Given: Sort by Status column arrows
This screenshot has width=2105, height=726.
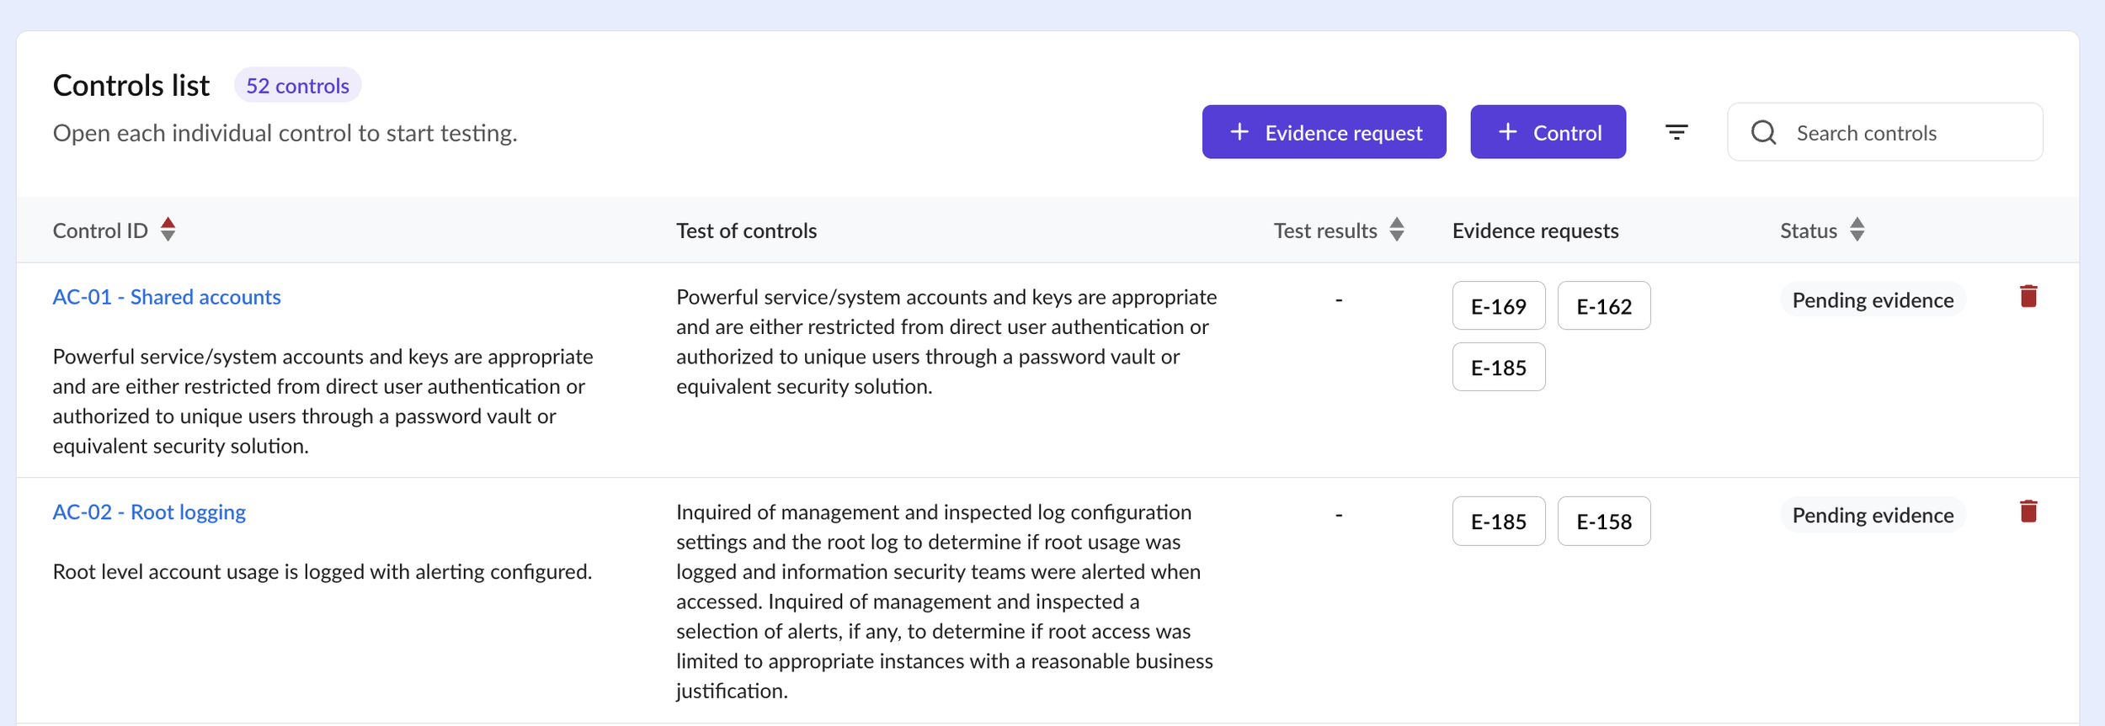Looking at the screenshot, I should pyautogui.click(x=1857, y=230).
